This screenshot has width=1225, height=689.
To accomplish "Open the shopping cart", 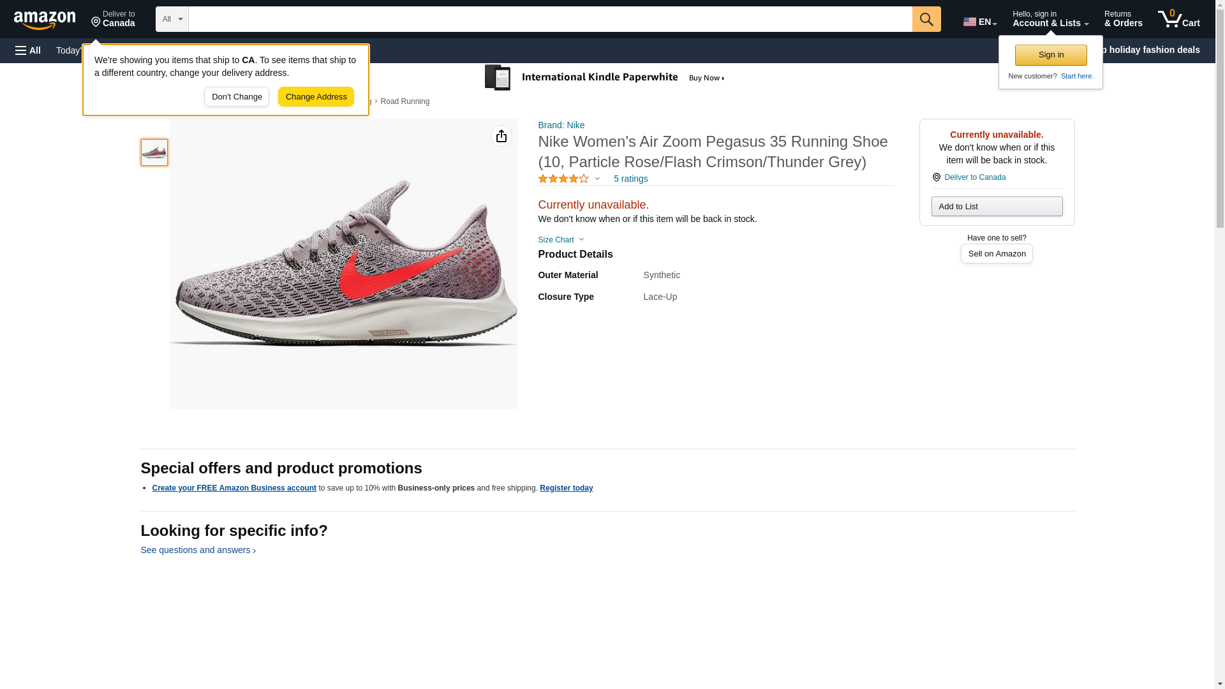I will pos(1178,19).
